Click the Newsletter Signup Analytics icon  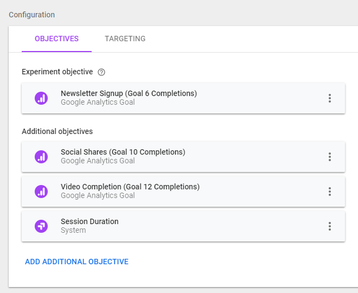click(x=41, y=98)
